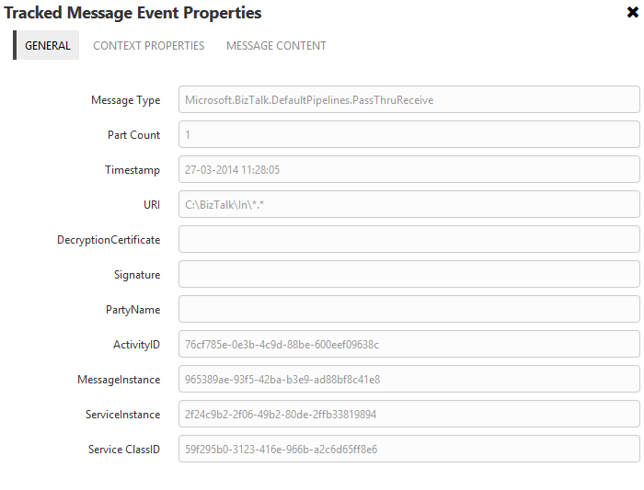Click the "Message Type" label text
Screen dimensions: 644x490
[x=125, y=100]
